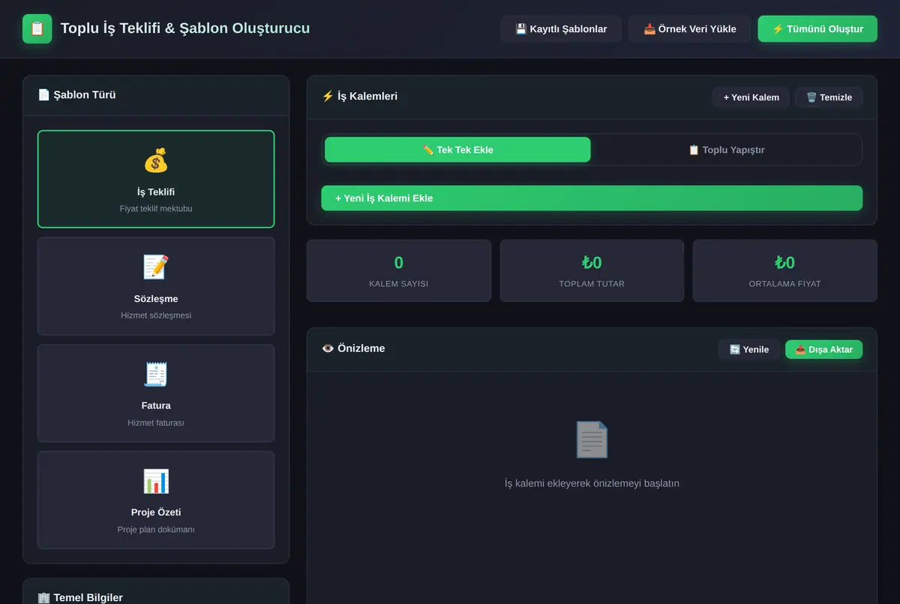The height and width of the screenshot is (604, 900).
Task: Export using Dışa Aktar button
Action: (823, 349)
